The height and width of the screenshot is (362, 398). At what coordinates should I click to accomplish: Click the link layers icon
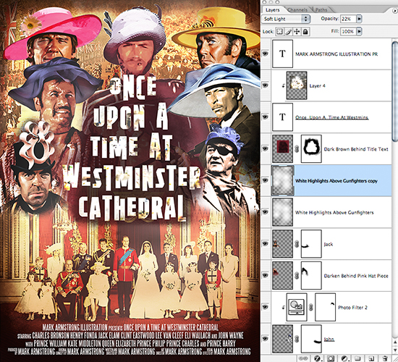[x=304, y=358]
